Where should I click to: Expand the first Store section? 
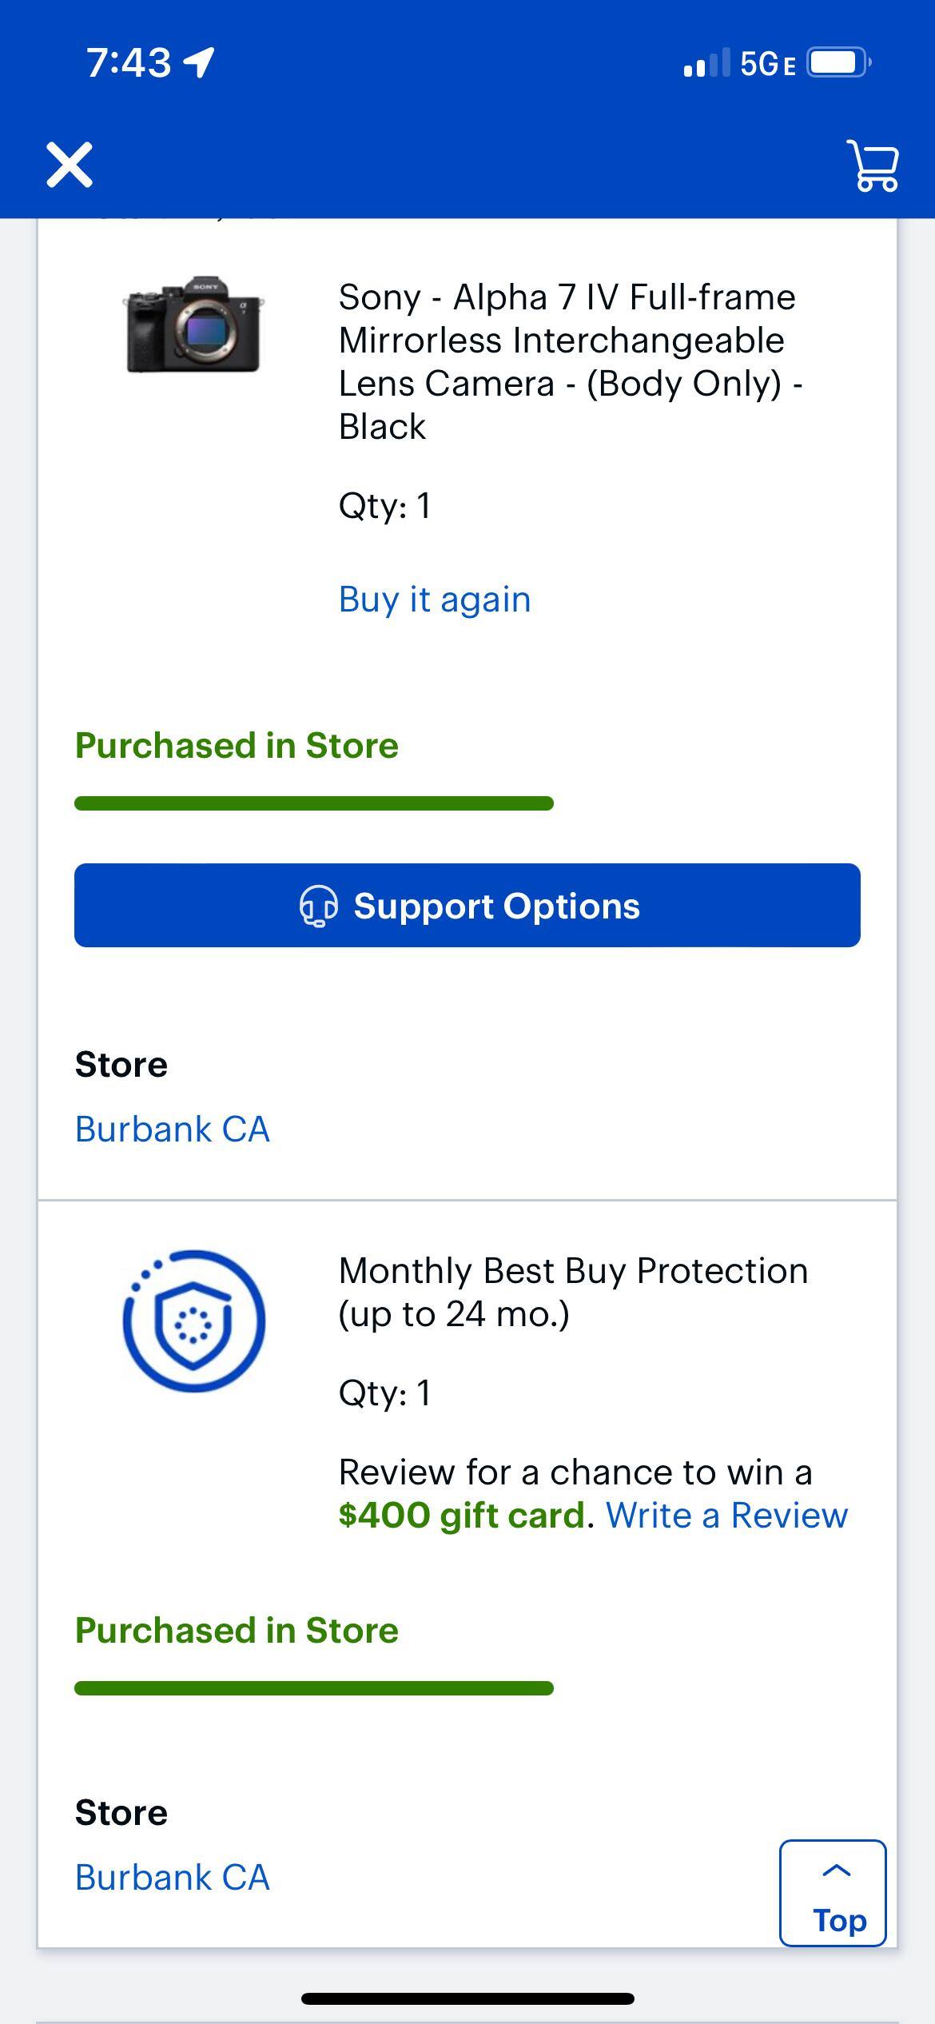pyautogui.click(x=121, y=1063)
